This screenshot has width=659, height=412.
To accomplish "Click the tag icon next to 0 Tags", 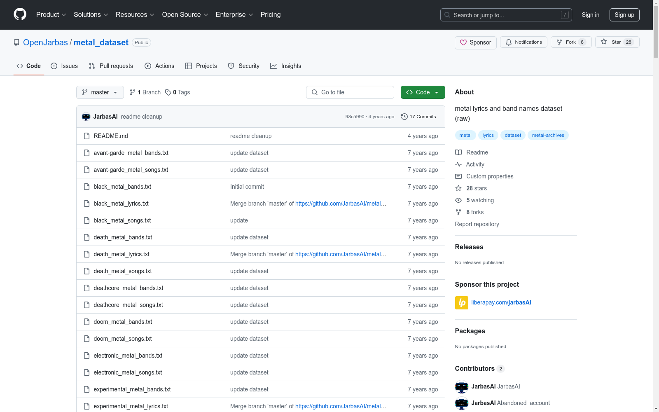I will coord(168,92).
